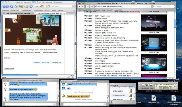Click the Permalink link
This screenshot has width=182, height=107.
tap(37, 63)
